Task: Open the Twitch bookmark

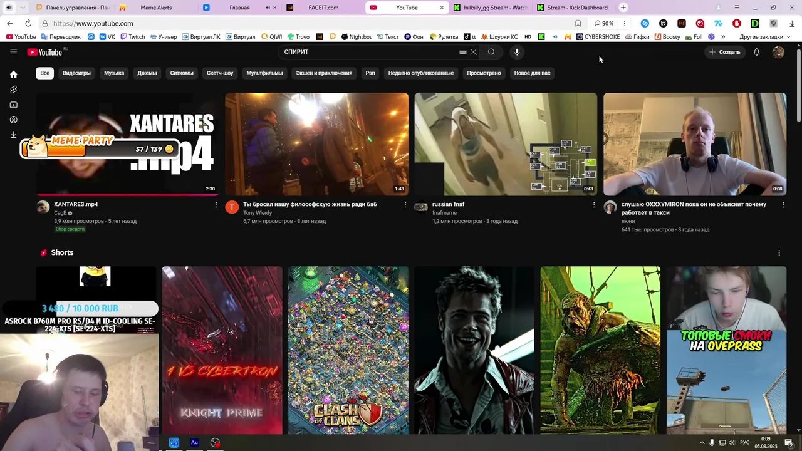Action: [132, 37]
